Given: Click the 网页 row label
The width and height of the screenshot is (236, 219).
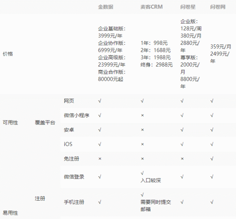Looking at the screenshot, I should click(x=69, y=101).
